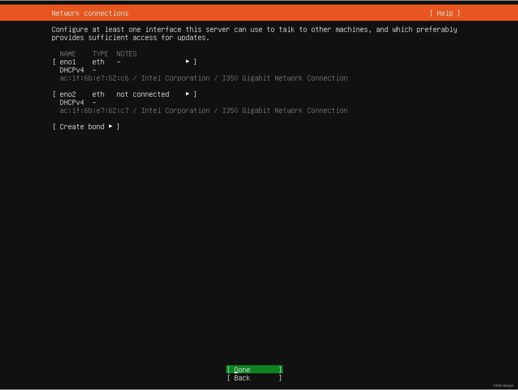Screen dimensions: 518x390
Task: Confirm with the Done button
Action: [x=254, y=369]
